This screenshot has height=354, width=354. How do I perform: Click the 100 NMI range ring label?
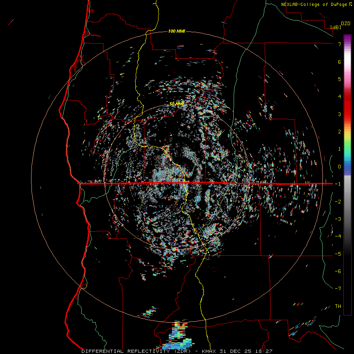pos(177,31)
